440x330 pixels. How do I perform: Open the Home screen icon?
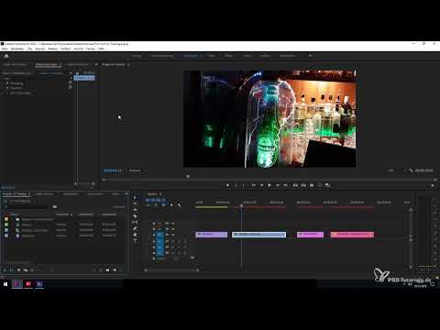(x=6, y=56)
